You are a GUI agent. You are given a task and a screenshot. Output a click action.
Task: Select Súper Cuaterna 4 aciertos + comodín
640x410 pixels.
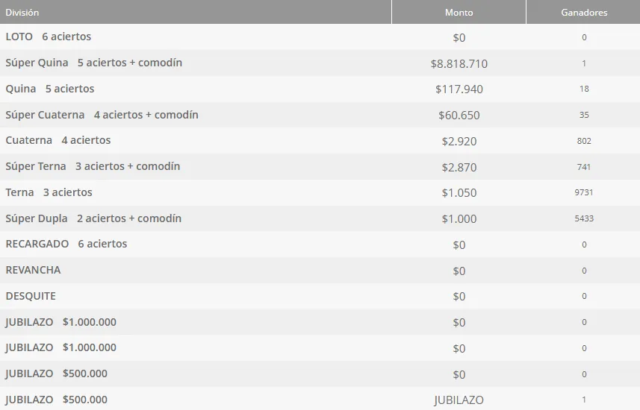[102, 115]
